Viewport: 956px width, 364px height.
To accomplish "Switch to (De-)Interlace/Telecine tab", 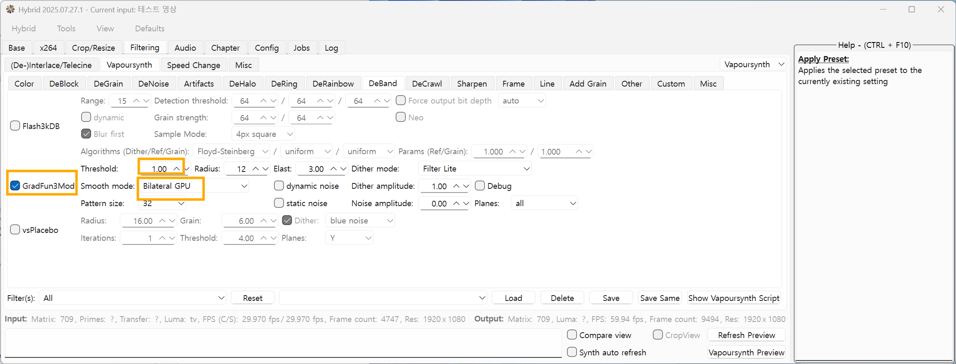I will pos(51,65).
